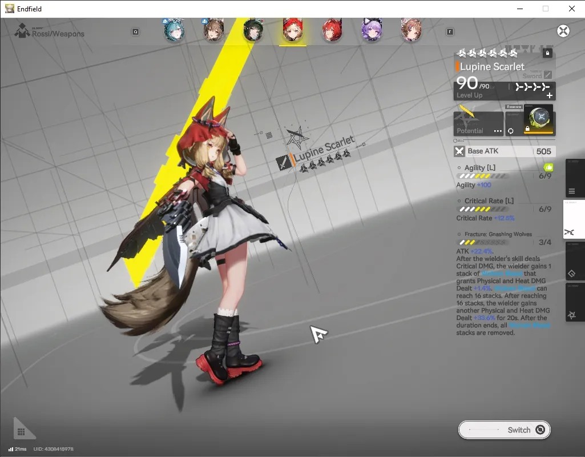Select the purple-haired operator portrait
The width and height of the screenshot is (585, 457).
tap(372, 30)
